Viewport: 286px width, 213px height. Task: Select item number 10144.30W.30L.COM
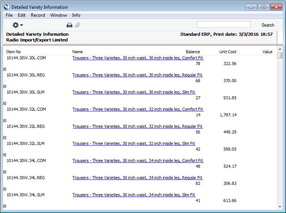pyautogui.click(x=26, y=58)
